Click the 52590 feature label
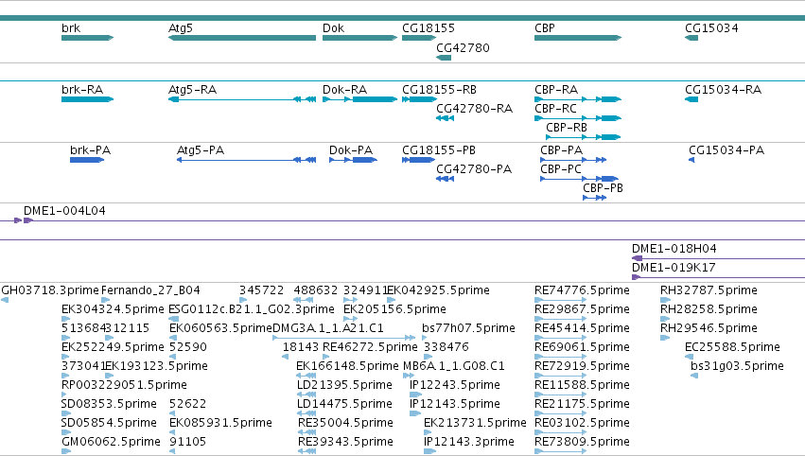This screenshot has height=456, width=805. (188, 347)
